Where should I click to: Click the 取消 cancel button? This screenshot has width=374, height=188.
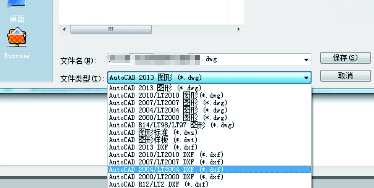tap(345, 76)
